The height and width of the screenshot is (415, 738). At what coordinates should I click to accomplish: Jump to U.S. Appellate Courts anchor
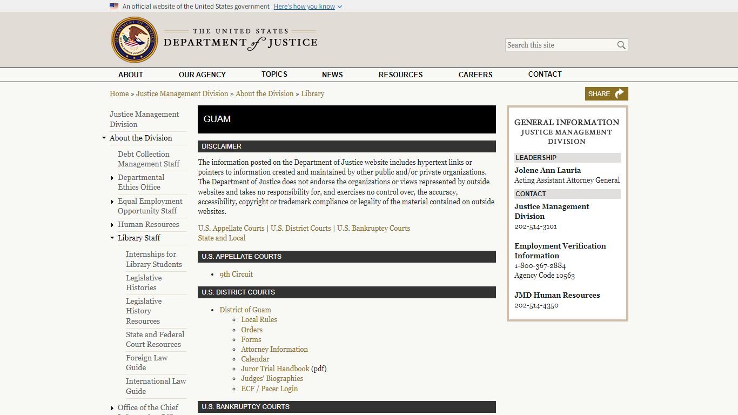(231, 228)
